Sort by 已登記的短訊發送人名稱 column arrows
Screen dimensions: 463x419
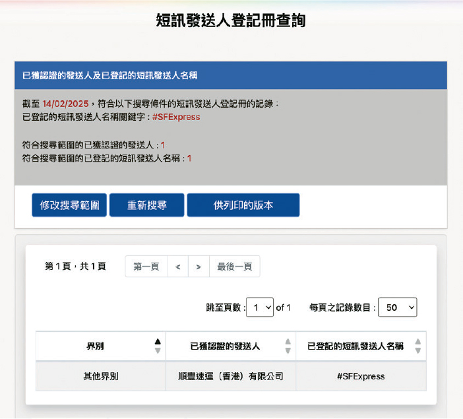pos(418,346)
